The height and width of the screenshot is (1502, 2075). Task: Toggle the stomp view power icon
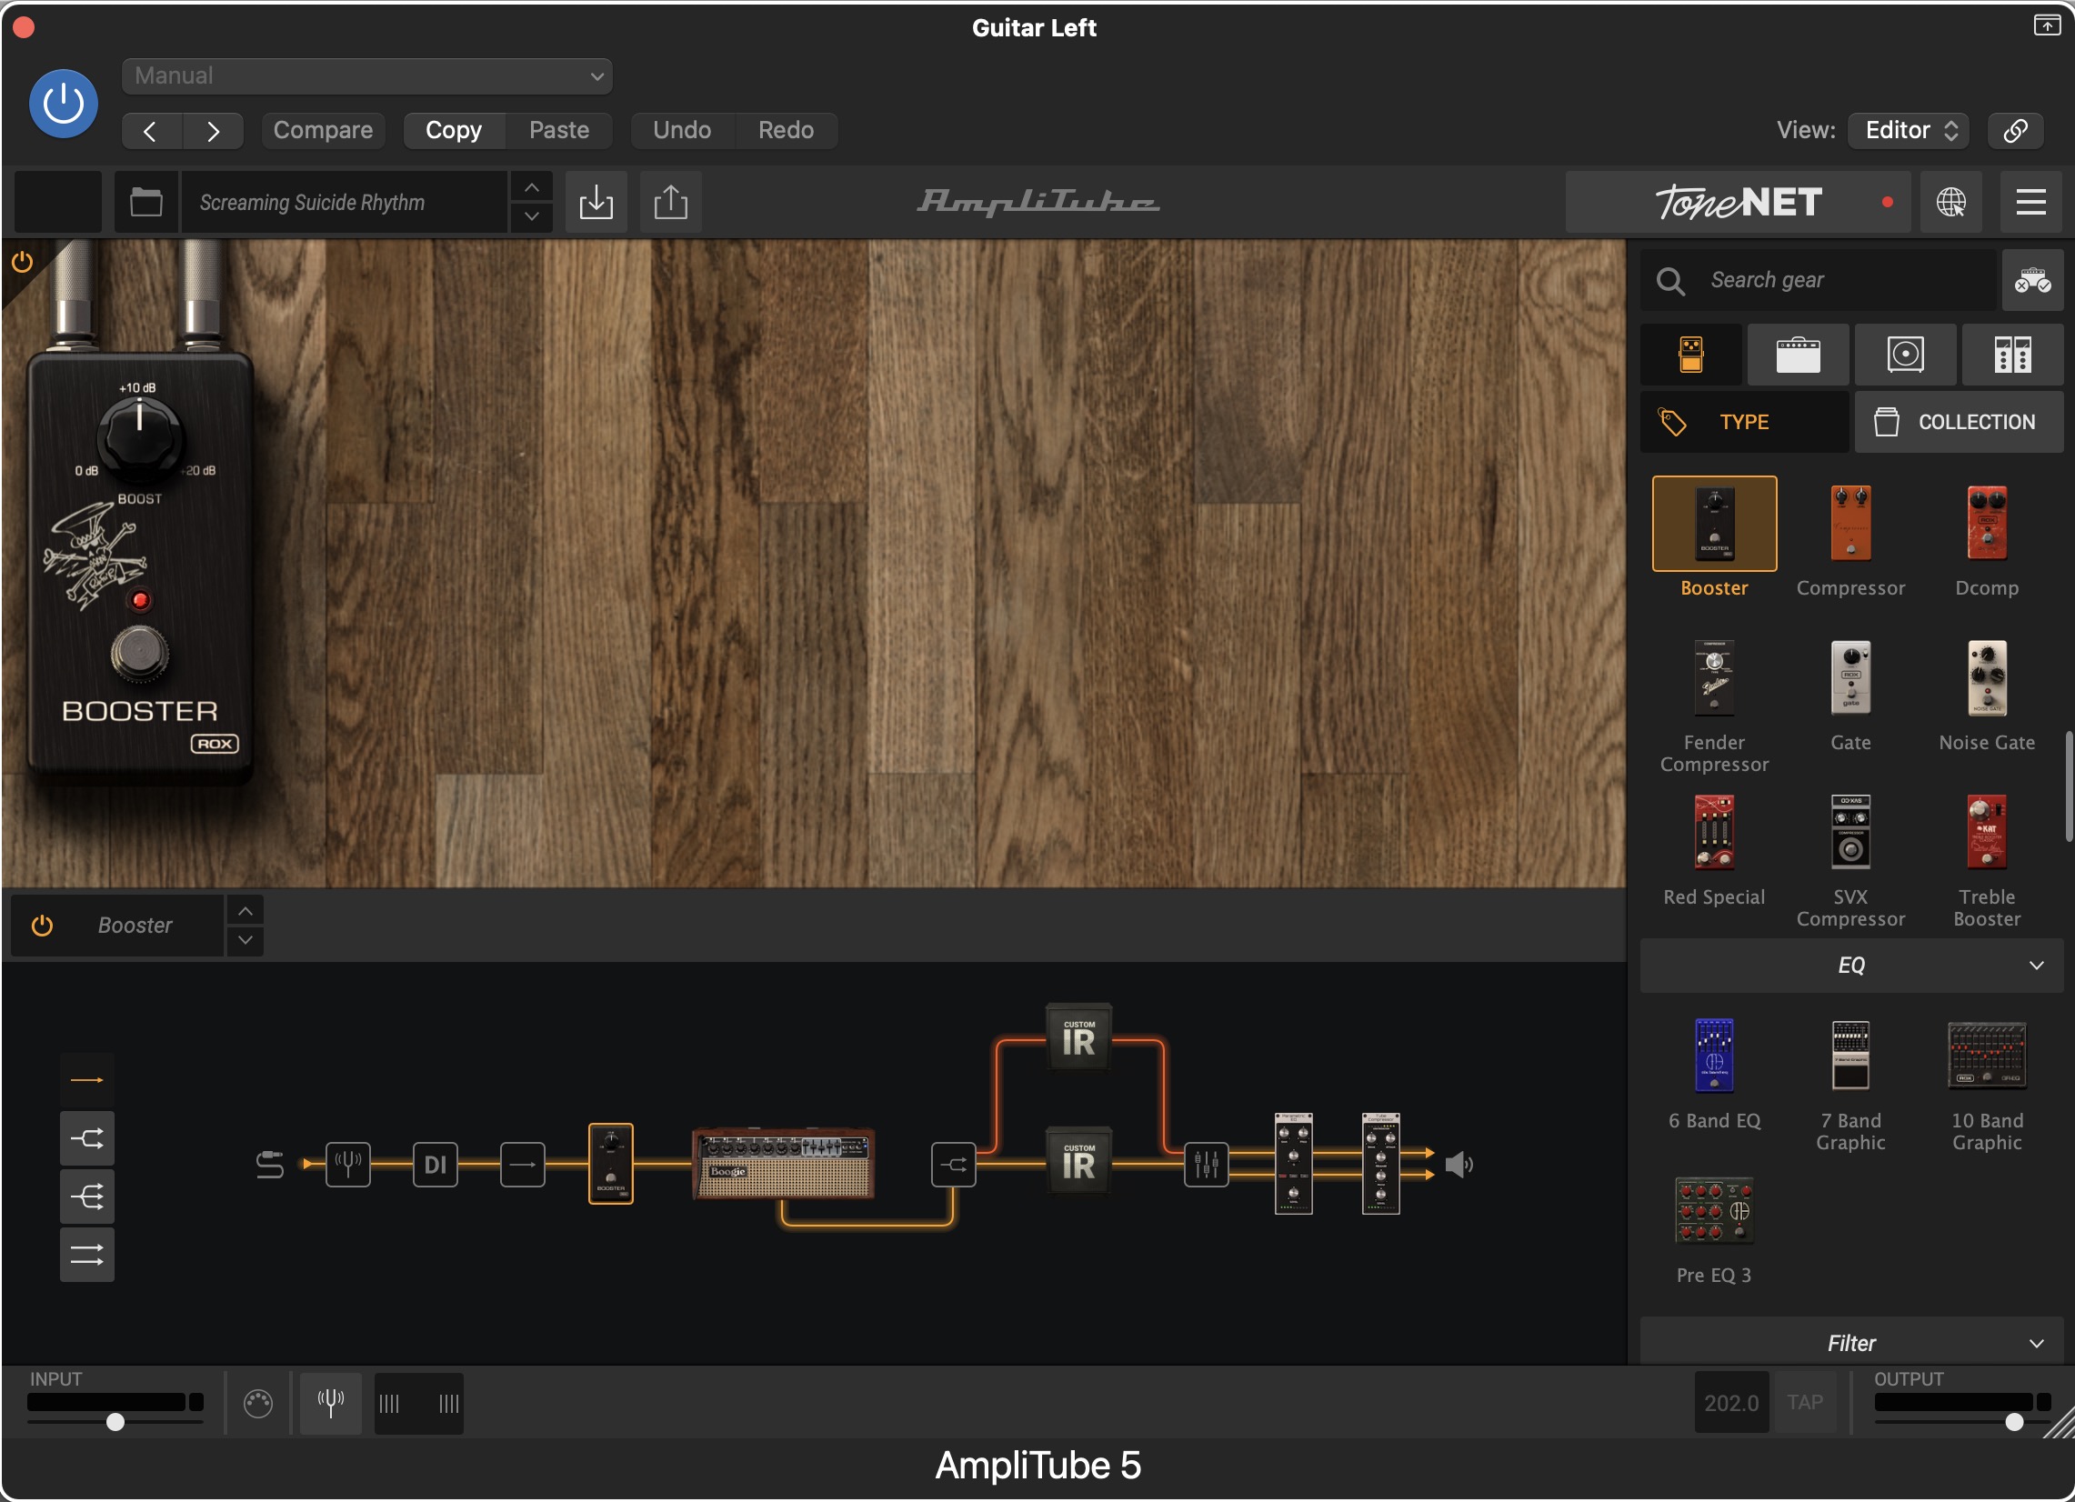22,264
